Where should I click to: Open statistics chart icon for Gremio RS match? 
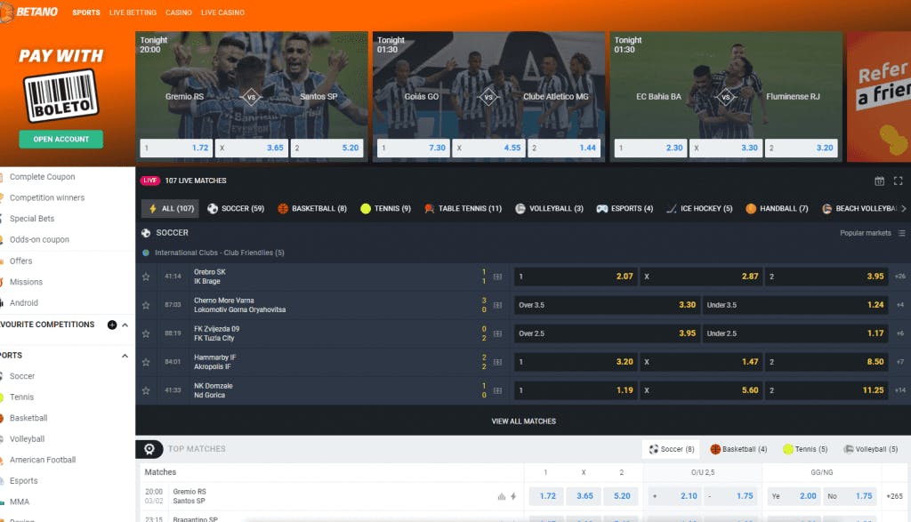(501, 496)
